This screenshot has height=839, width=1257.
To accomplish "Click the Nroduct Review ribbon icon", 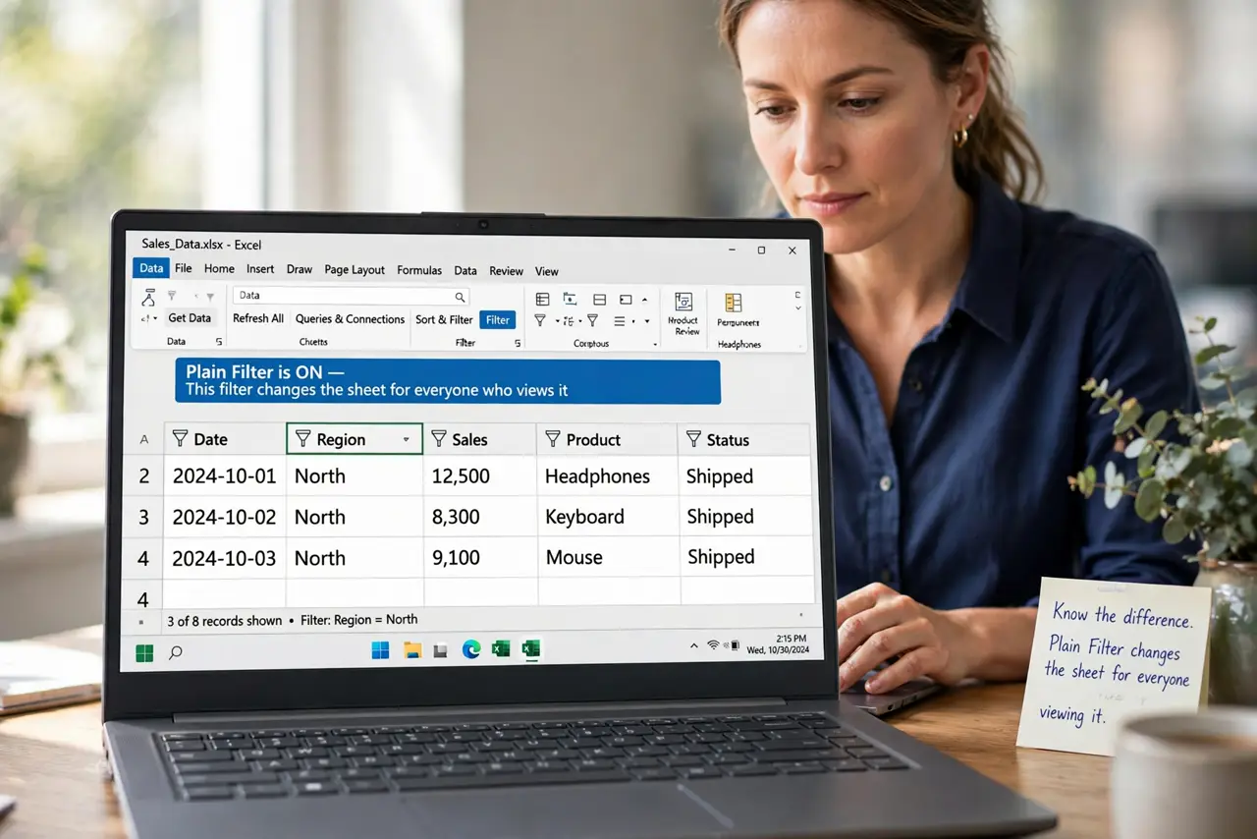I will point(683,303).
